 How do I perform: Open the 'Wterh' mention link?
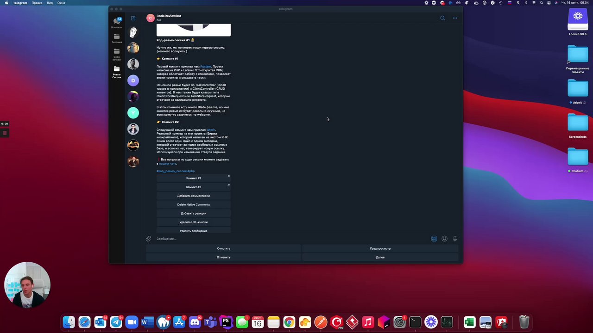coord(211,130)
